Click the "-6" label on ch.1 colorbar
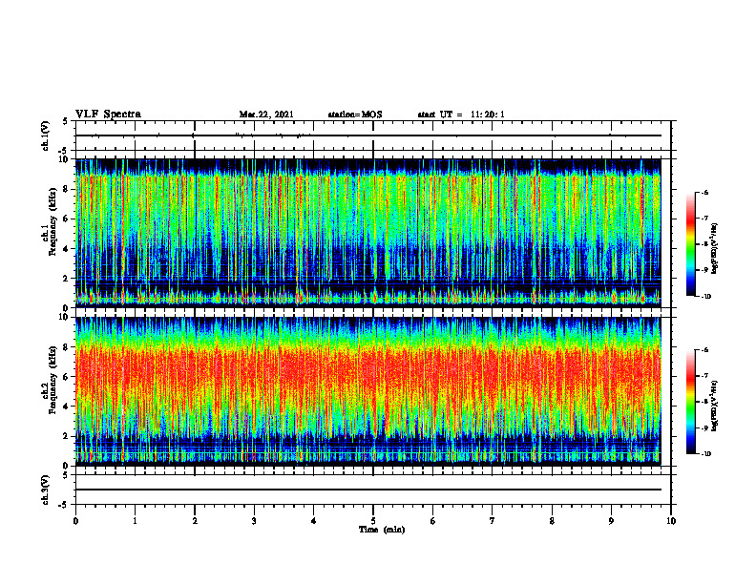The width and height of the screenshot is (756, 584). tap(704, 193)
